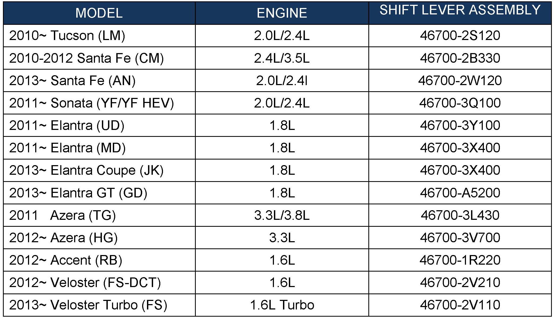Image resolution: width=554 pixels, height=318 pixels.
Task: Click the SHIFT LEVER ASSEMBLY header
Action: (x=460, y=10)
